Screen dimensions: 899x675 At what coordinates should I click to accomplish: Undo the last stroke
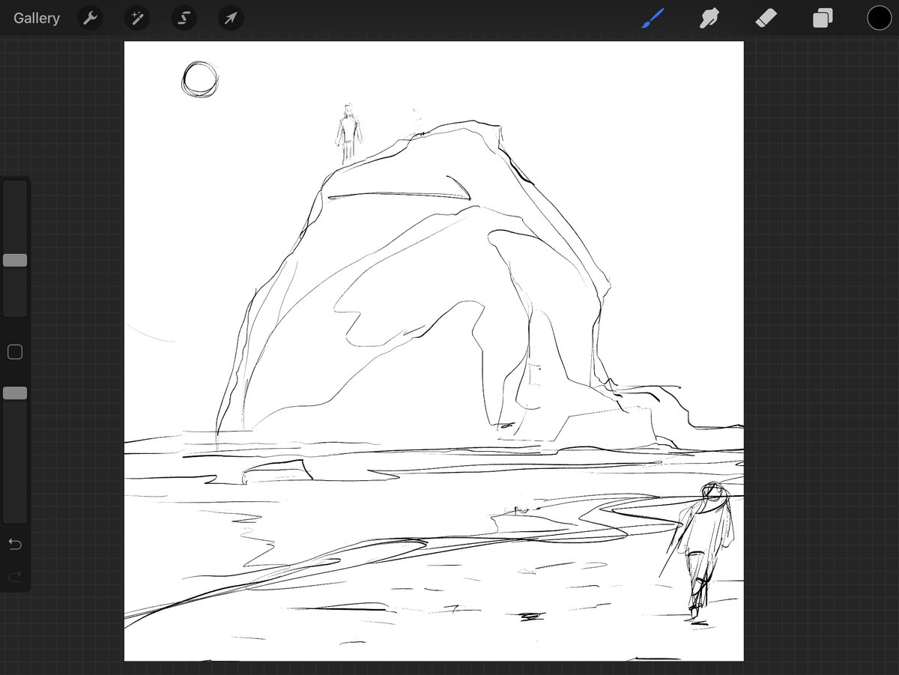coord(15,544)
